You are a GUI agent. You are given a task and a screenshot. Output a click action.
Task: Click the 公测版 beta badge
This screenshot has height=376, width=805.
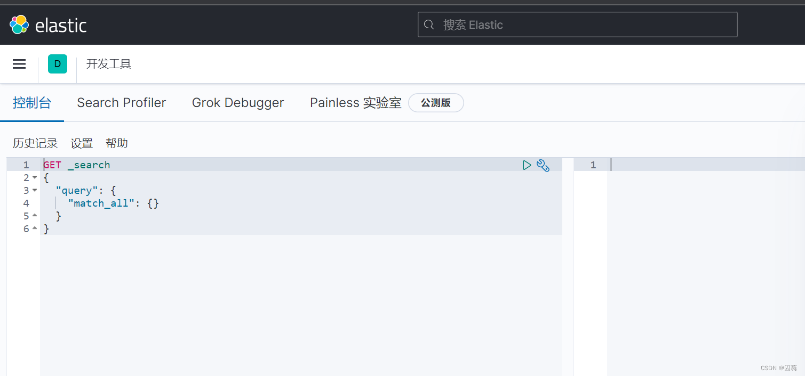pyautogui.click(x=436, y=103)
